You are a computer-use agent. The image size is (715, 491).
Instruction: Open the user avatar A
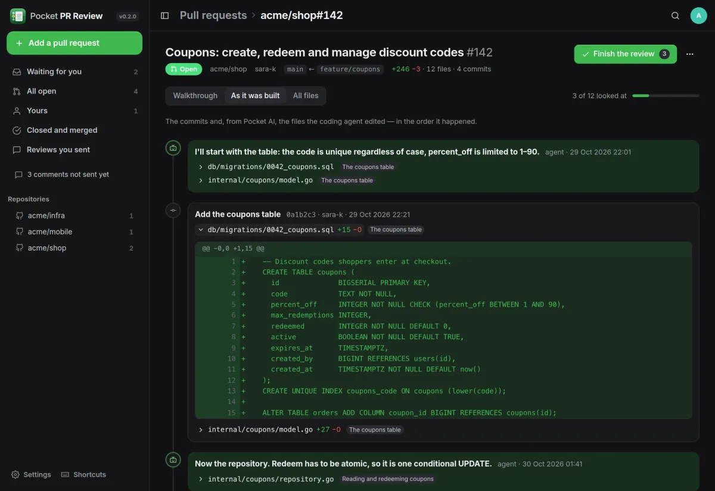coord(698,15)
